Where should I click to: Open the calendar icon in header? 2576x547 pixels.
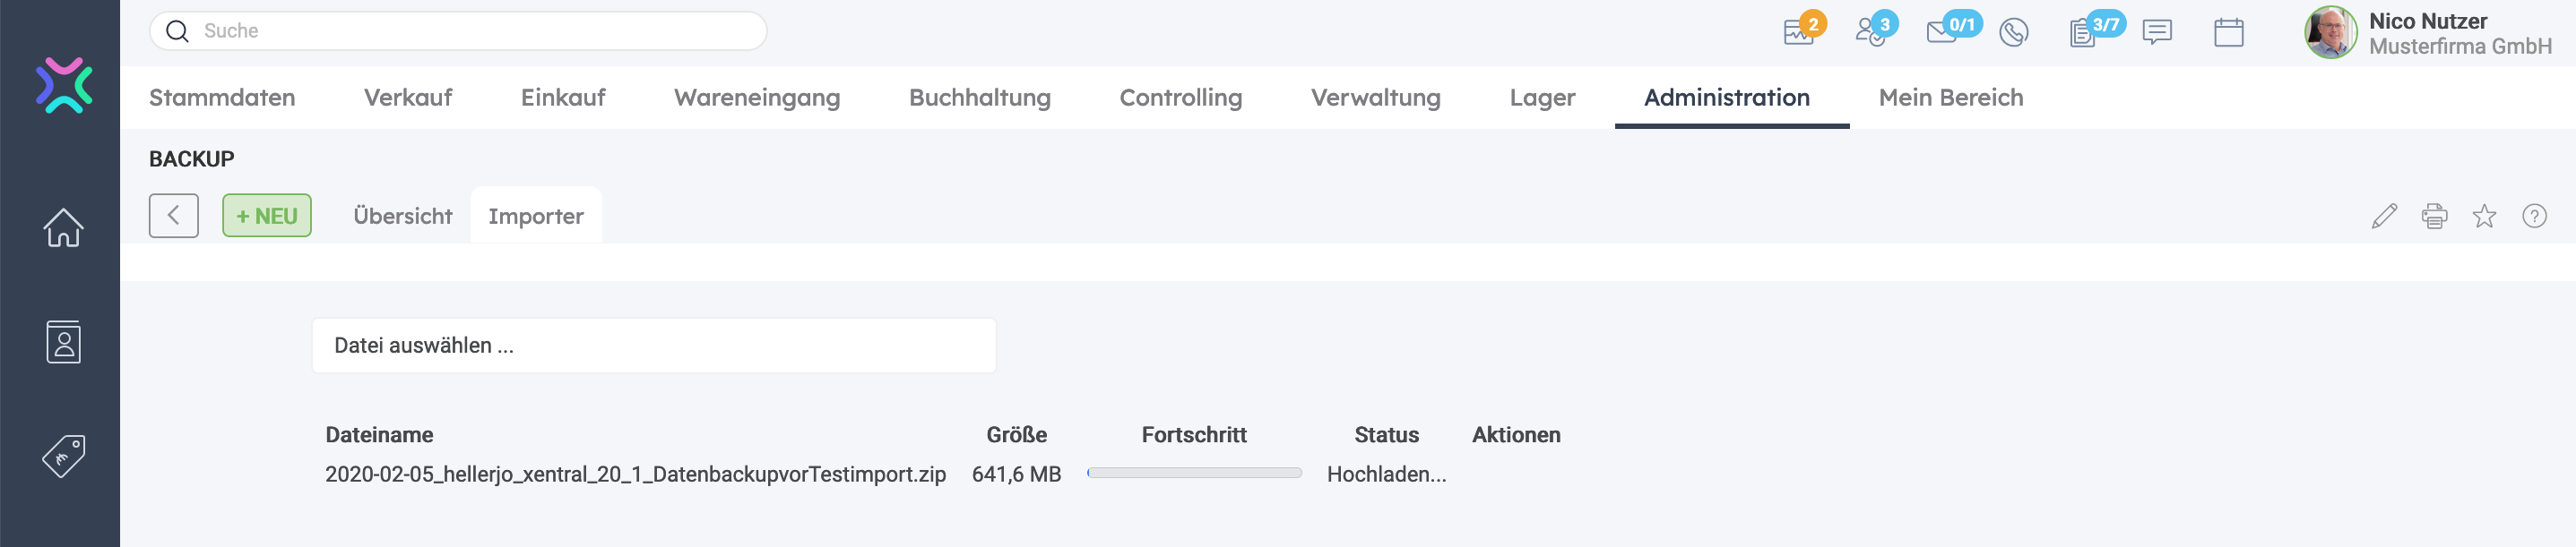tap(2228, 33)
